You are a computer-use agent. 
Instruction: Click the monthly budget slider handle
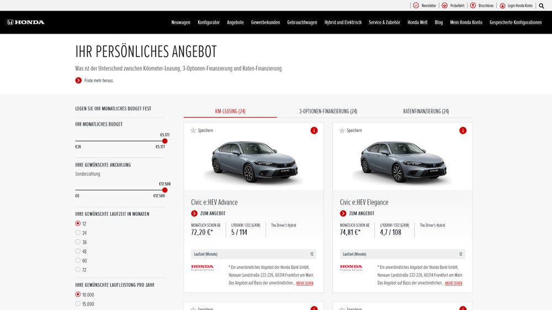(164, 141)
